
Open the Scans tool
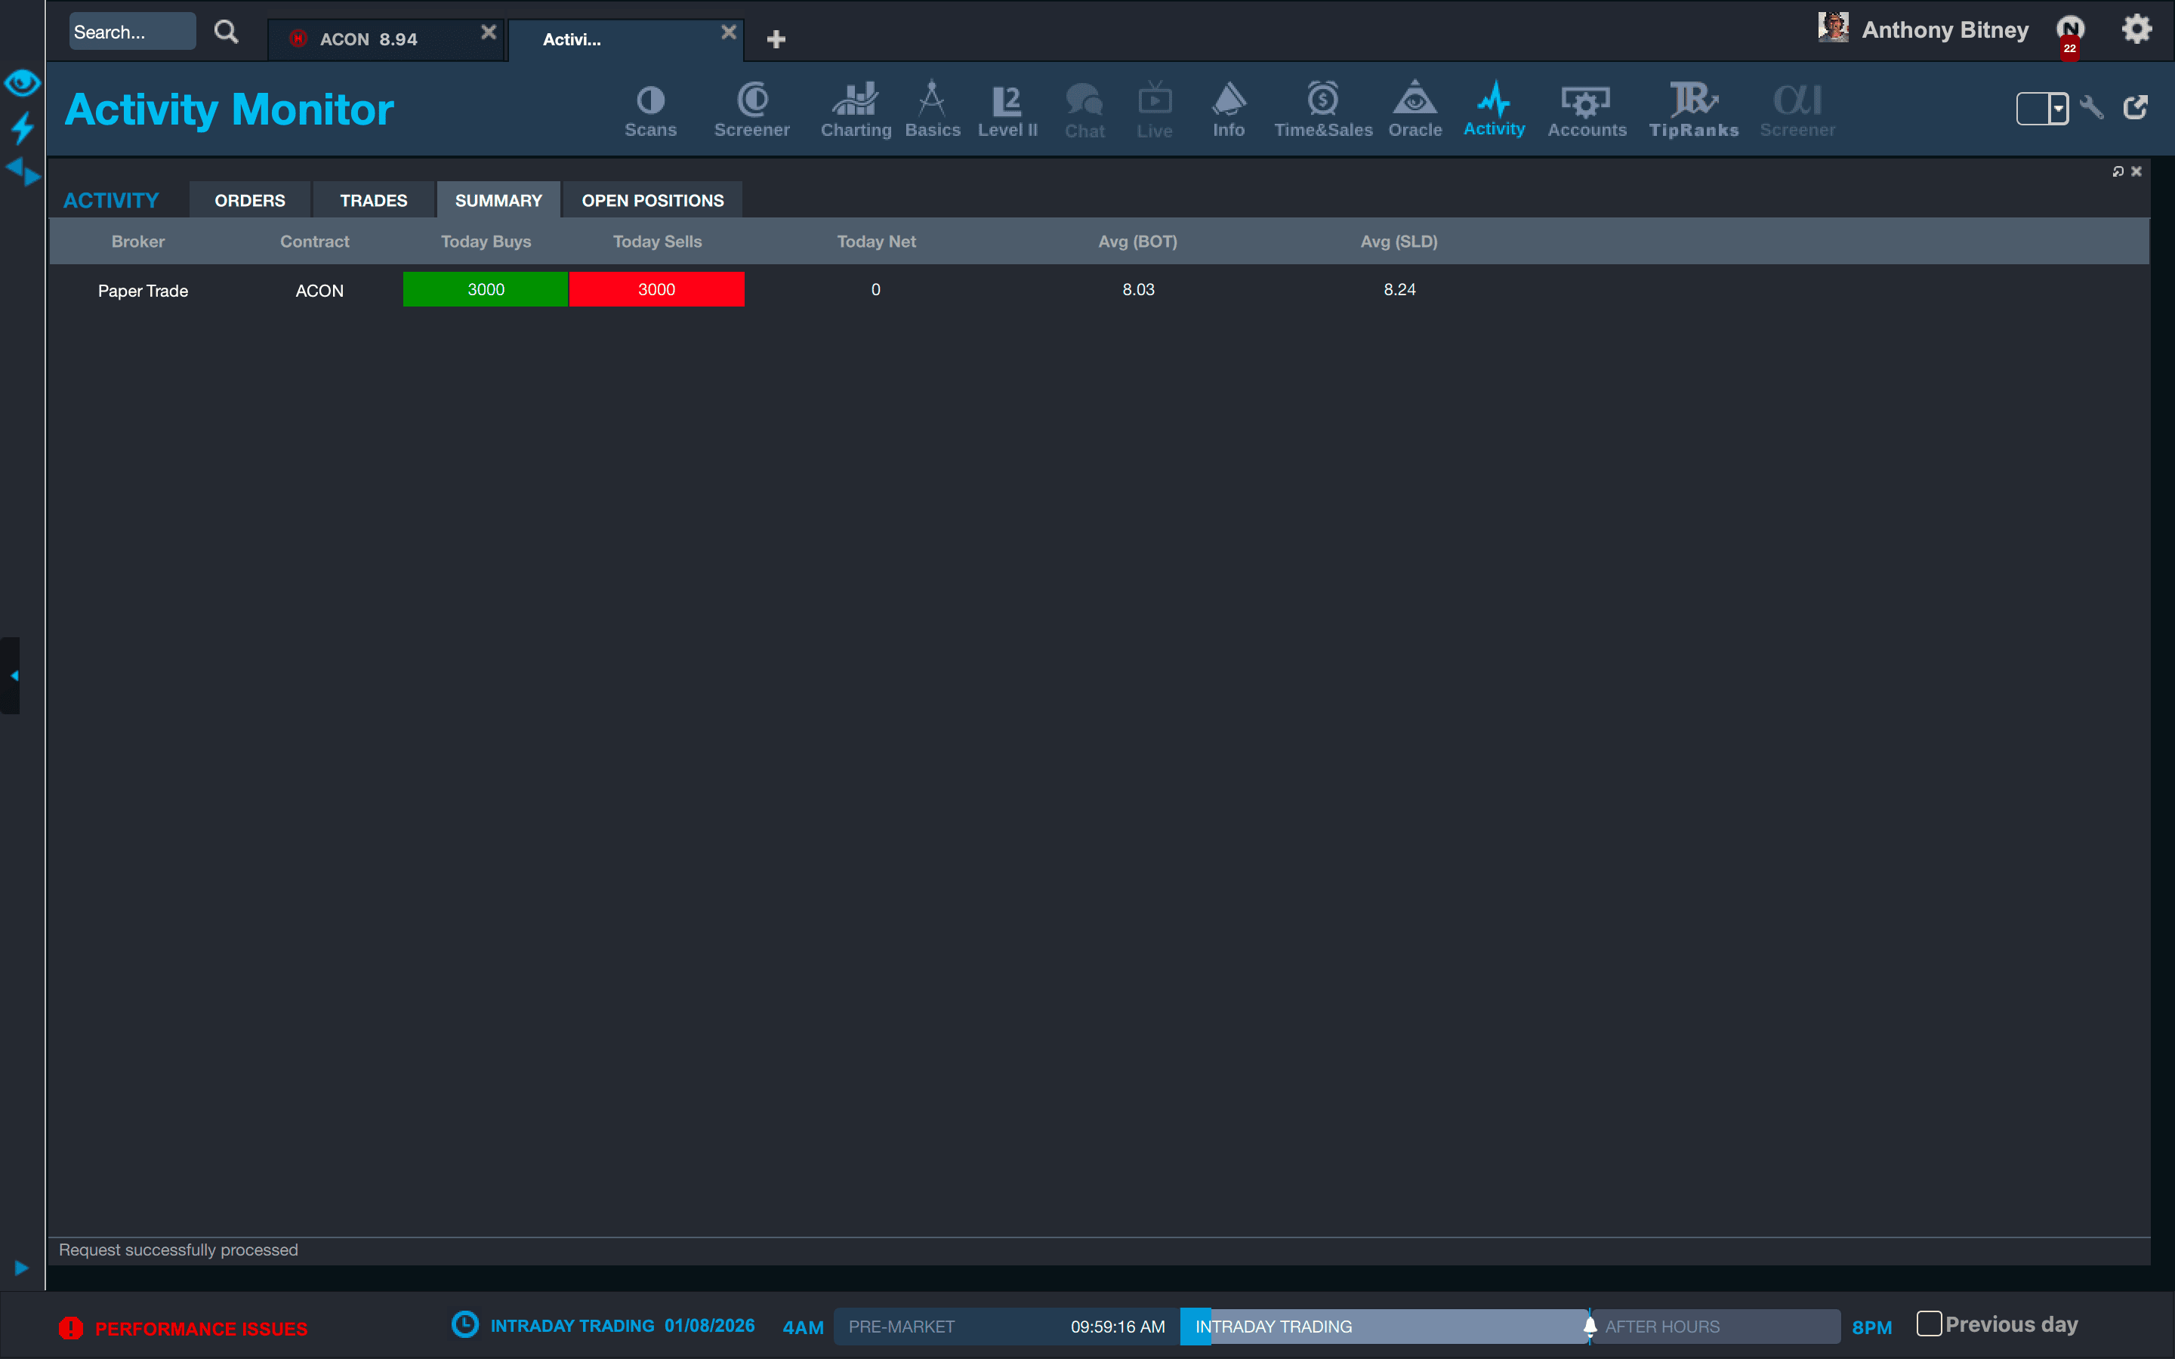point(649,109)
